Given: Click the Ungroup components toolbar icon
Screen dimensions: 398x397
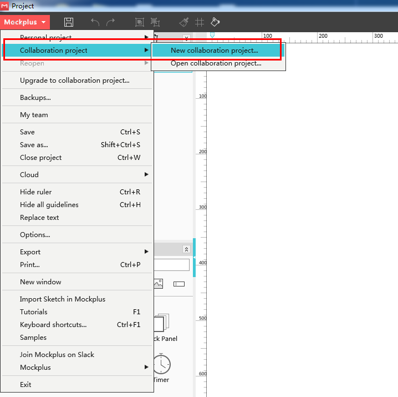Looking at the screenshot, I should 155,22.
